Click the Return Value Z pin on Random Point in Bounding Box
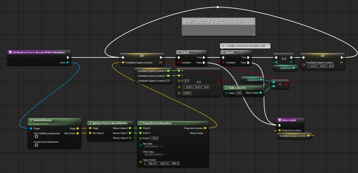 [x=130, y=138]
